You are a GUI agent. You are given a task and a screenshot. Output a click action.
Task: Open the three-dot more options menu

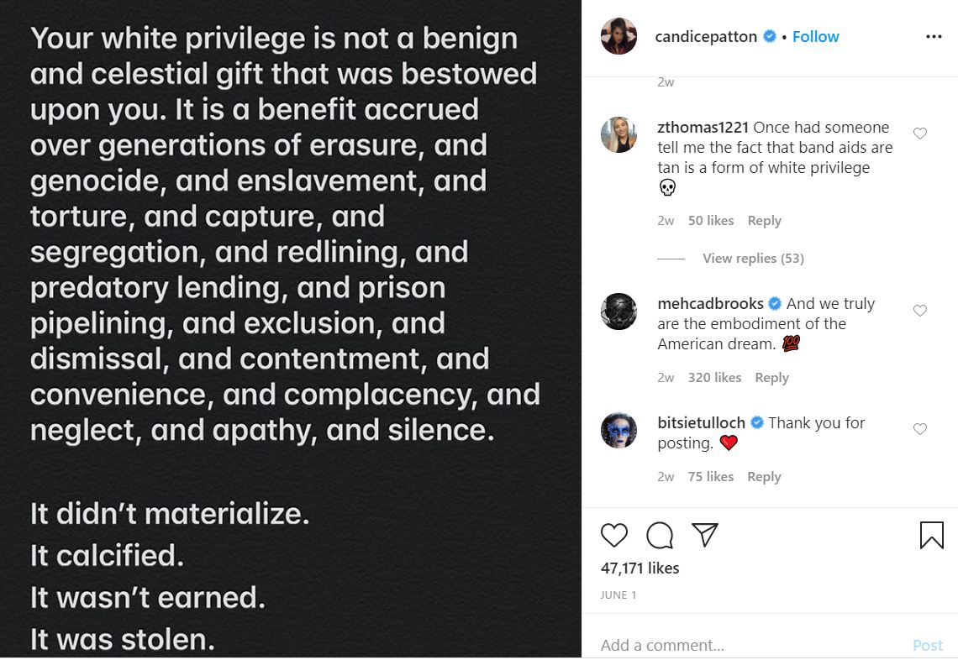point(934,37)
